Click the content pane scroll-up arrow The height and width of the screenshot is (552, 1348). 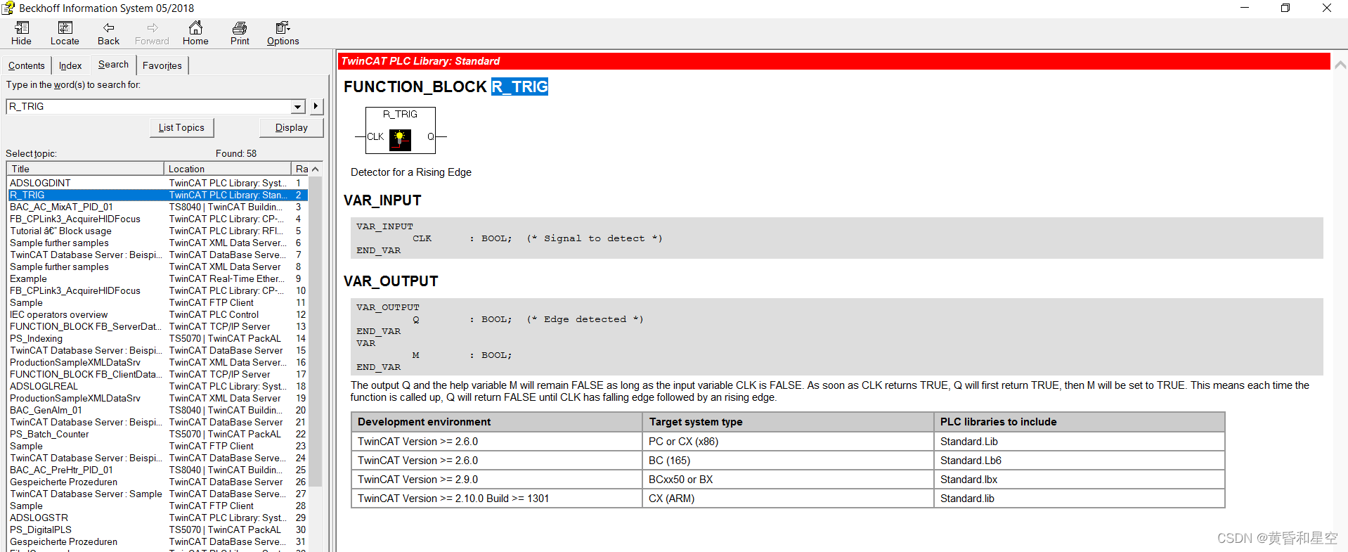point(1340,64)
